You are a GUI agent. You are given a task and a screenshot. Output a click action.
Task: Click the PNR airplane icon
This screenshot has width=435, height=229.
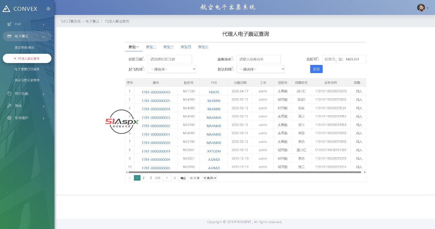coord(9,24)
